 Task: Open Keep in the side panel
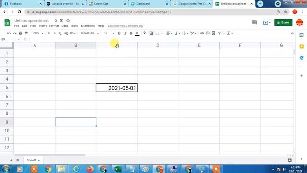(302, 46)
